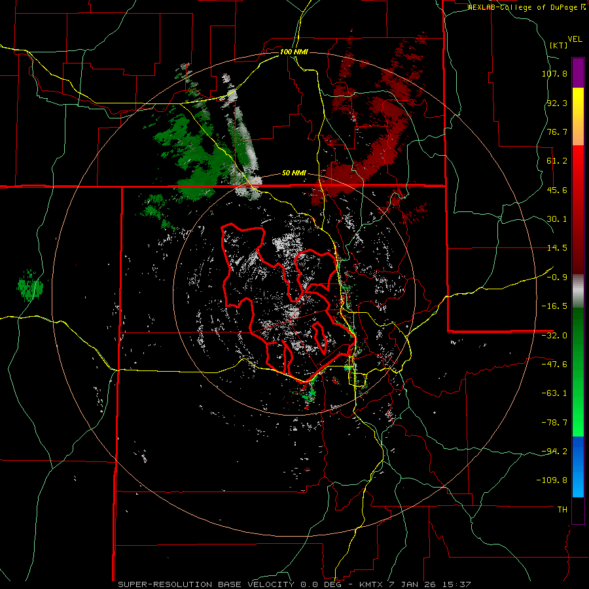
Task: Click the -78.7 velocity scale value
Action: 554,423
